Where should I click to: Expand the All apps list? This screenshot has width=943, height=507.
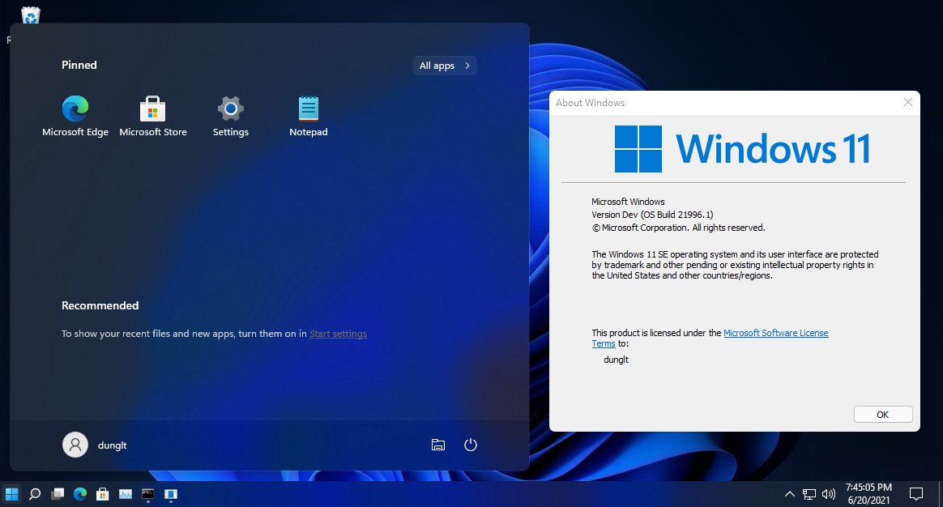coord(445,66)
